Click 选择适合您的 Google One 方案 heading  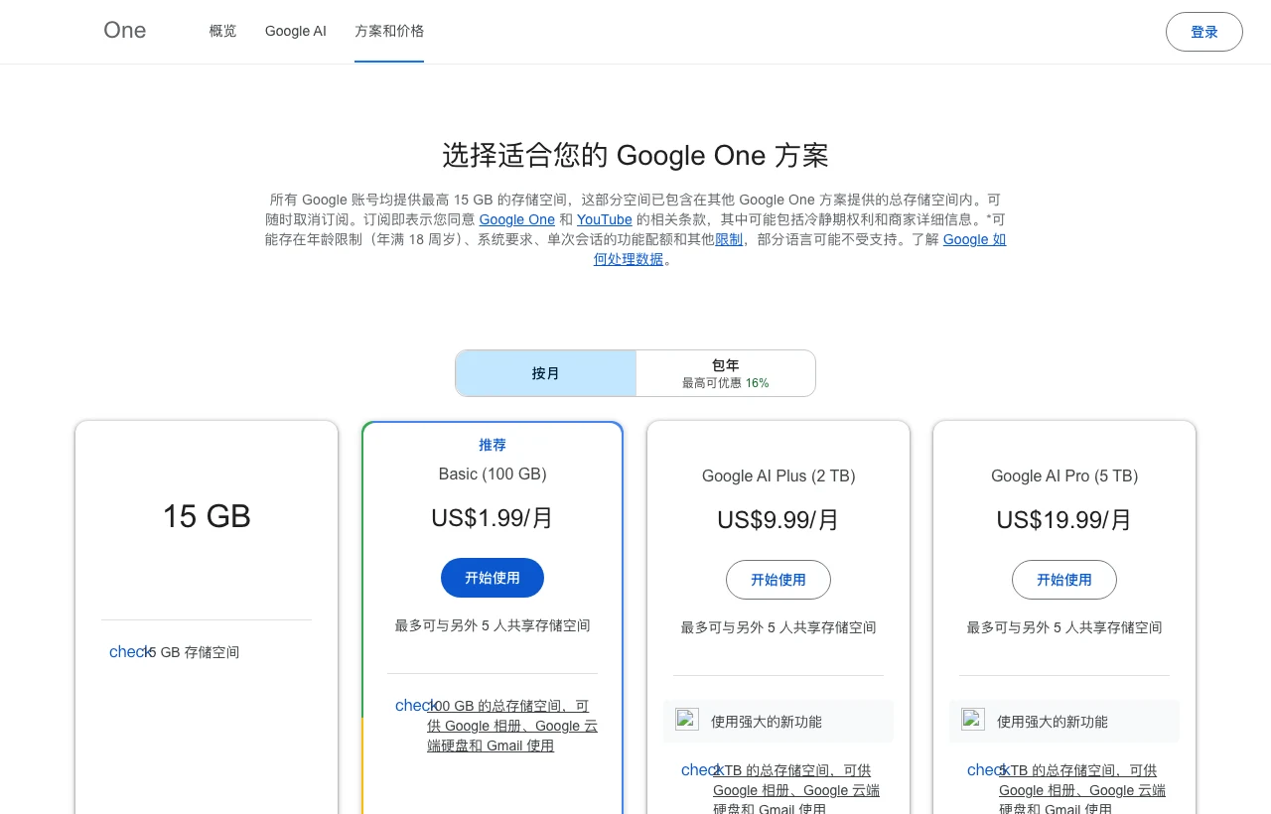coord(635,155)
